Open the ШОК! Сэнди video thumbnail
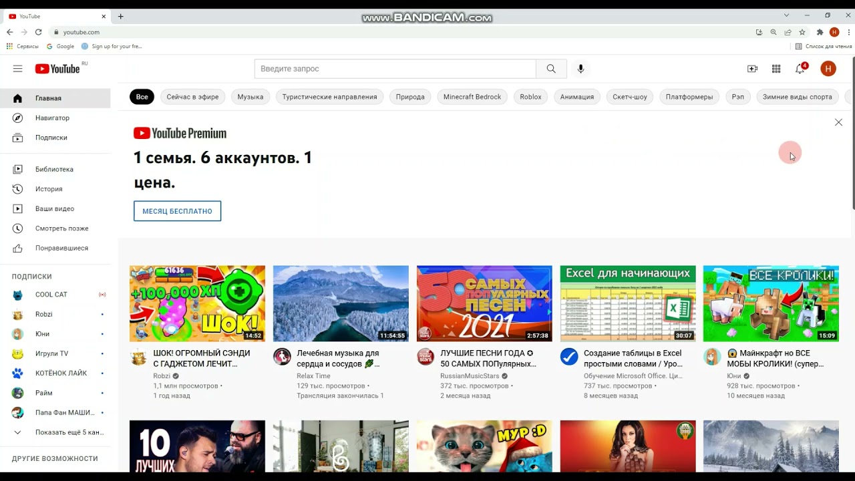Screen dimensions: 855x481 coord(197,303)
